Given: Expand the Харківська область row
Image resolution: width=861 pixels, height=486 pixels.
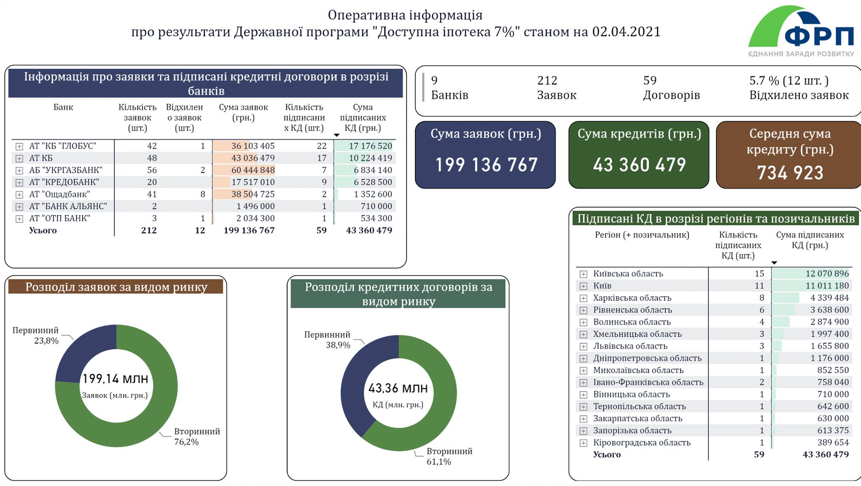Looking at the screenshot, I should tap(583, 298).
